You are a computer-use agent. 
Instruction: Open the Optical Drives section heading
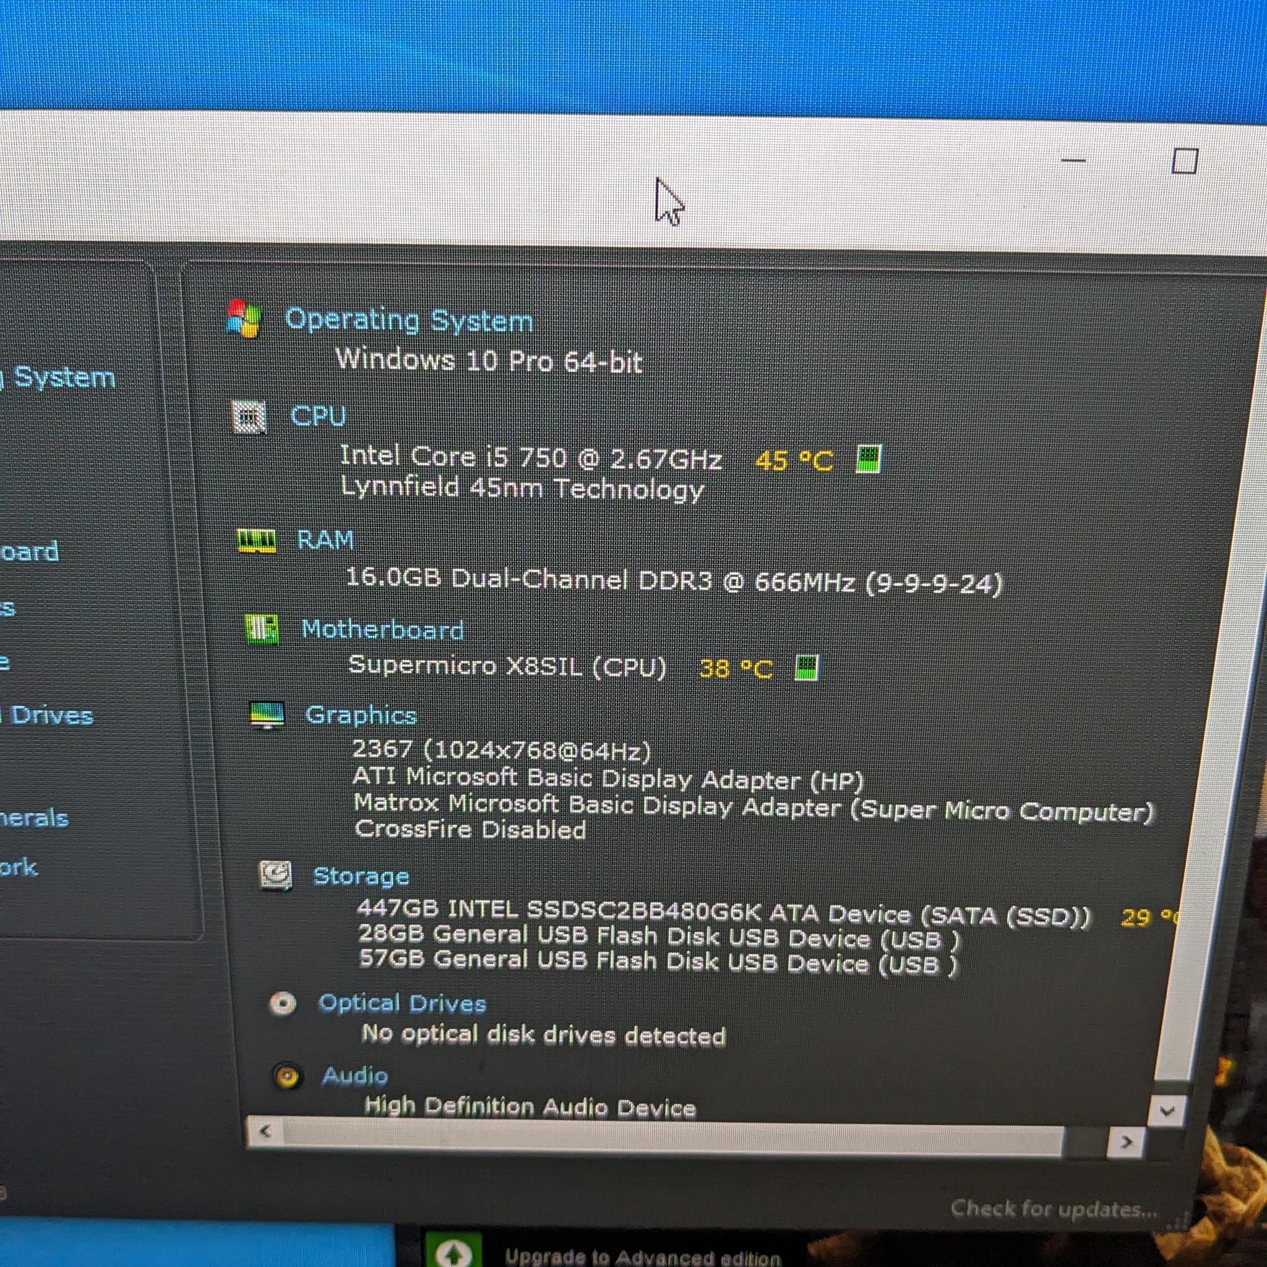[402, 1003]
